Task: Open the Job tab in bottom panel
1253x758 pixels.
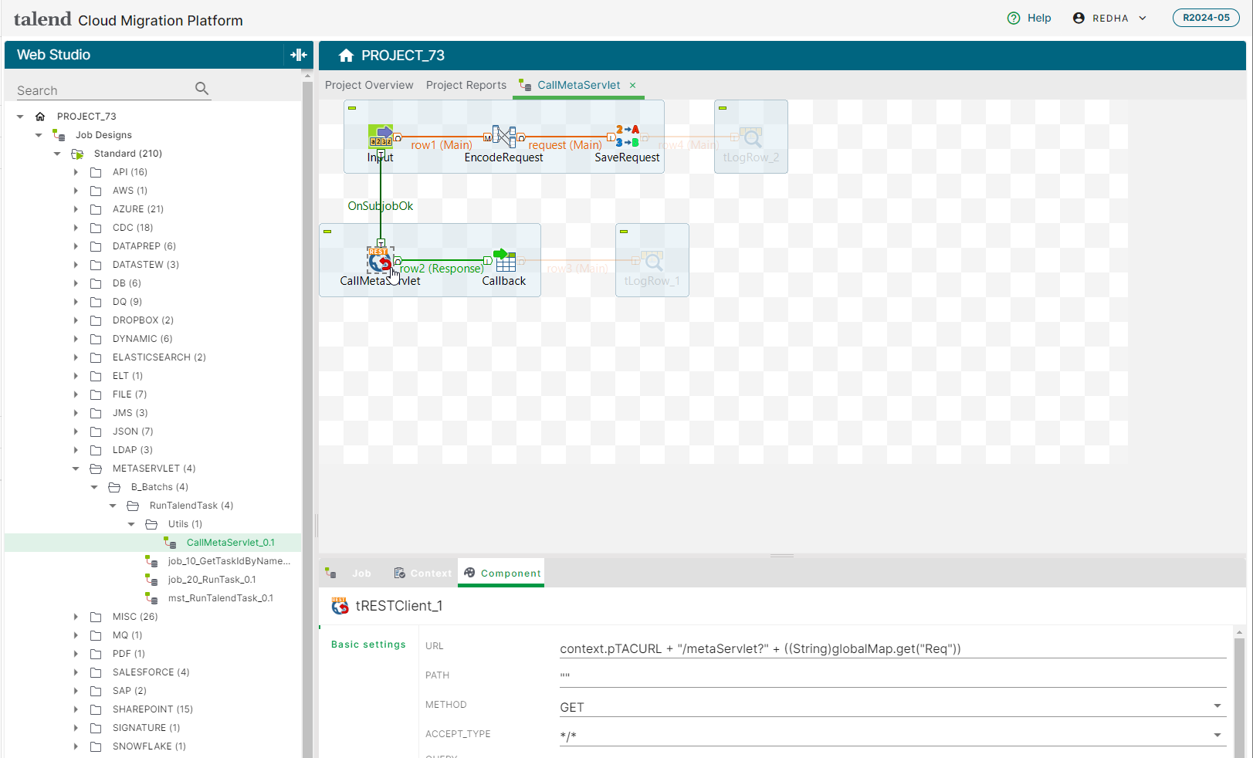Action: tap(349, 573)
